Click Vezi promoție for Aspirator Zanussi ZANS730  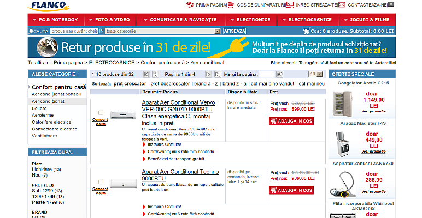coord(373,192)
